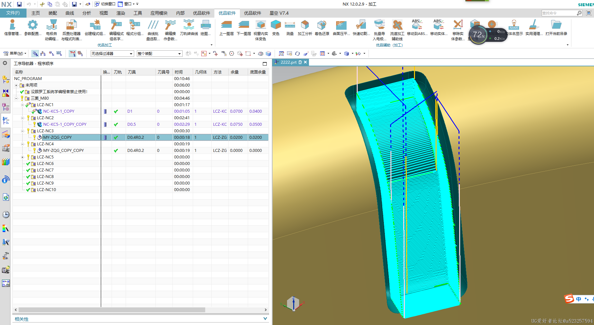This screenshot has height=325, width=594.
Task: Switch to the 应用模块 ribbon tab
Action: pyautogui.click(x=159, y=13)
